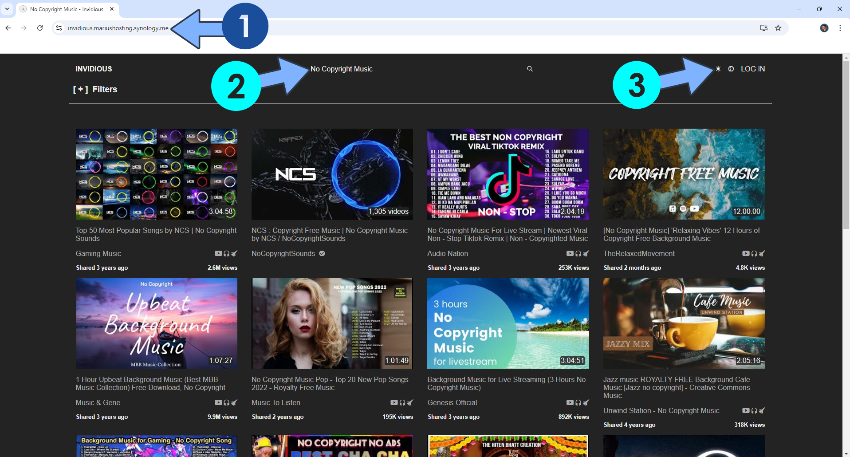Open NoCopyrightSounds channel
Viewport: 850px width, 457px height.
283,253
